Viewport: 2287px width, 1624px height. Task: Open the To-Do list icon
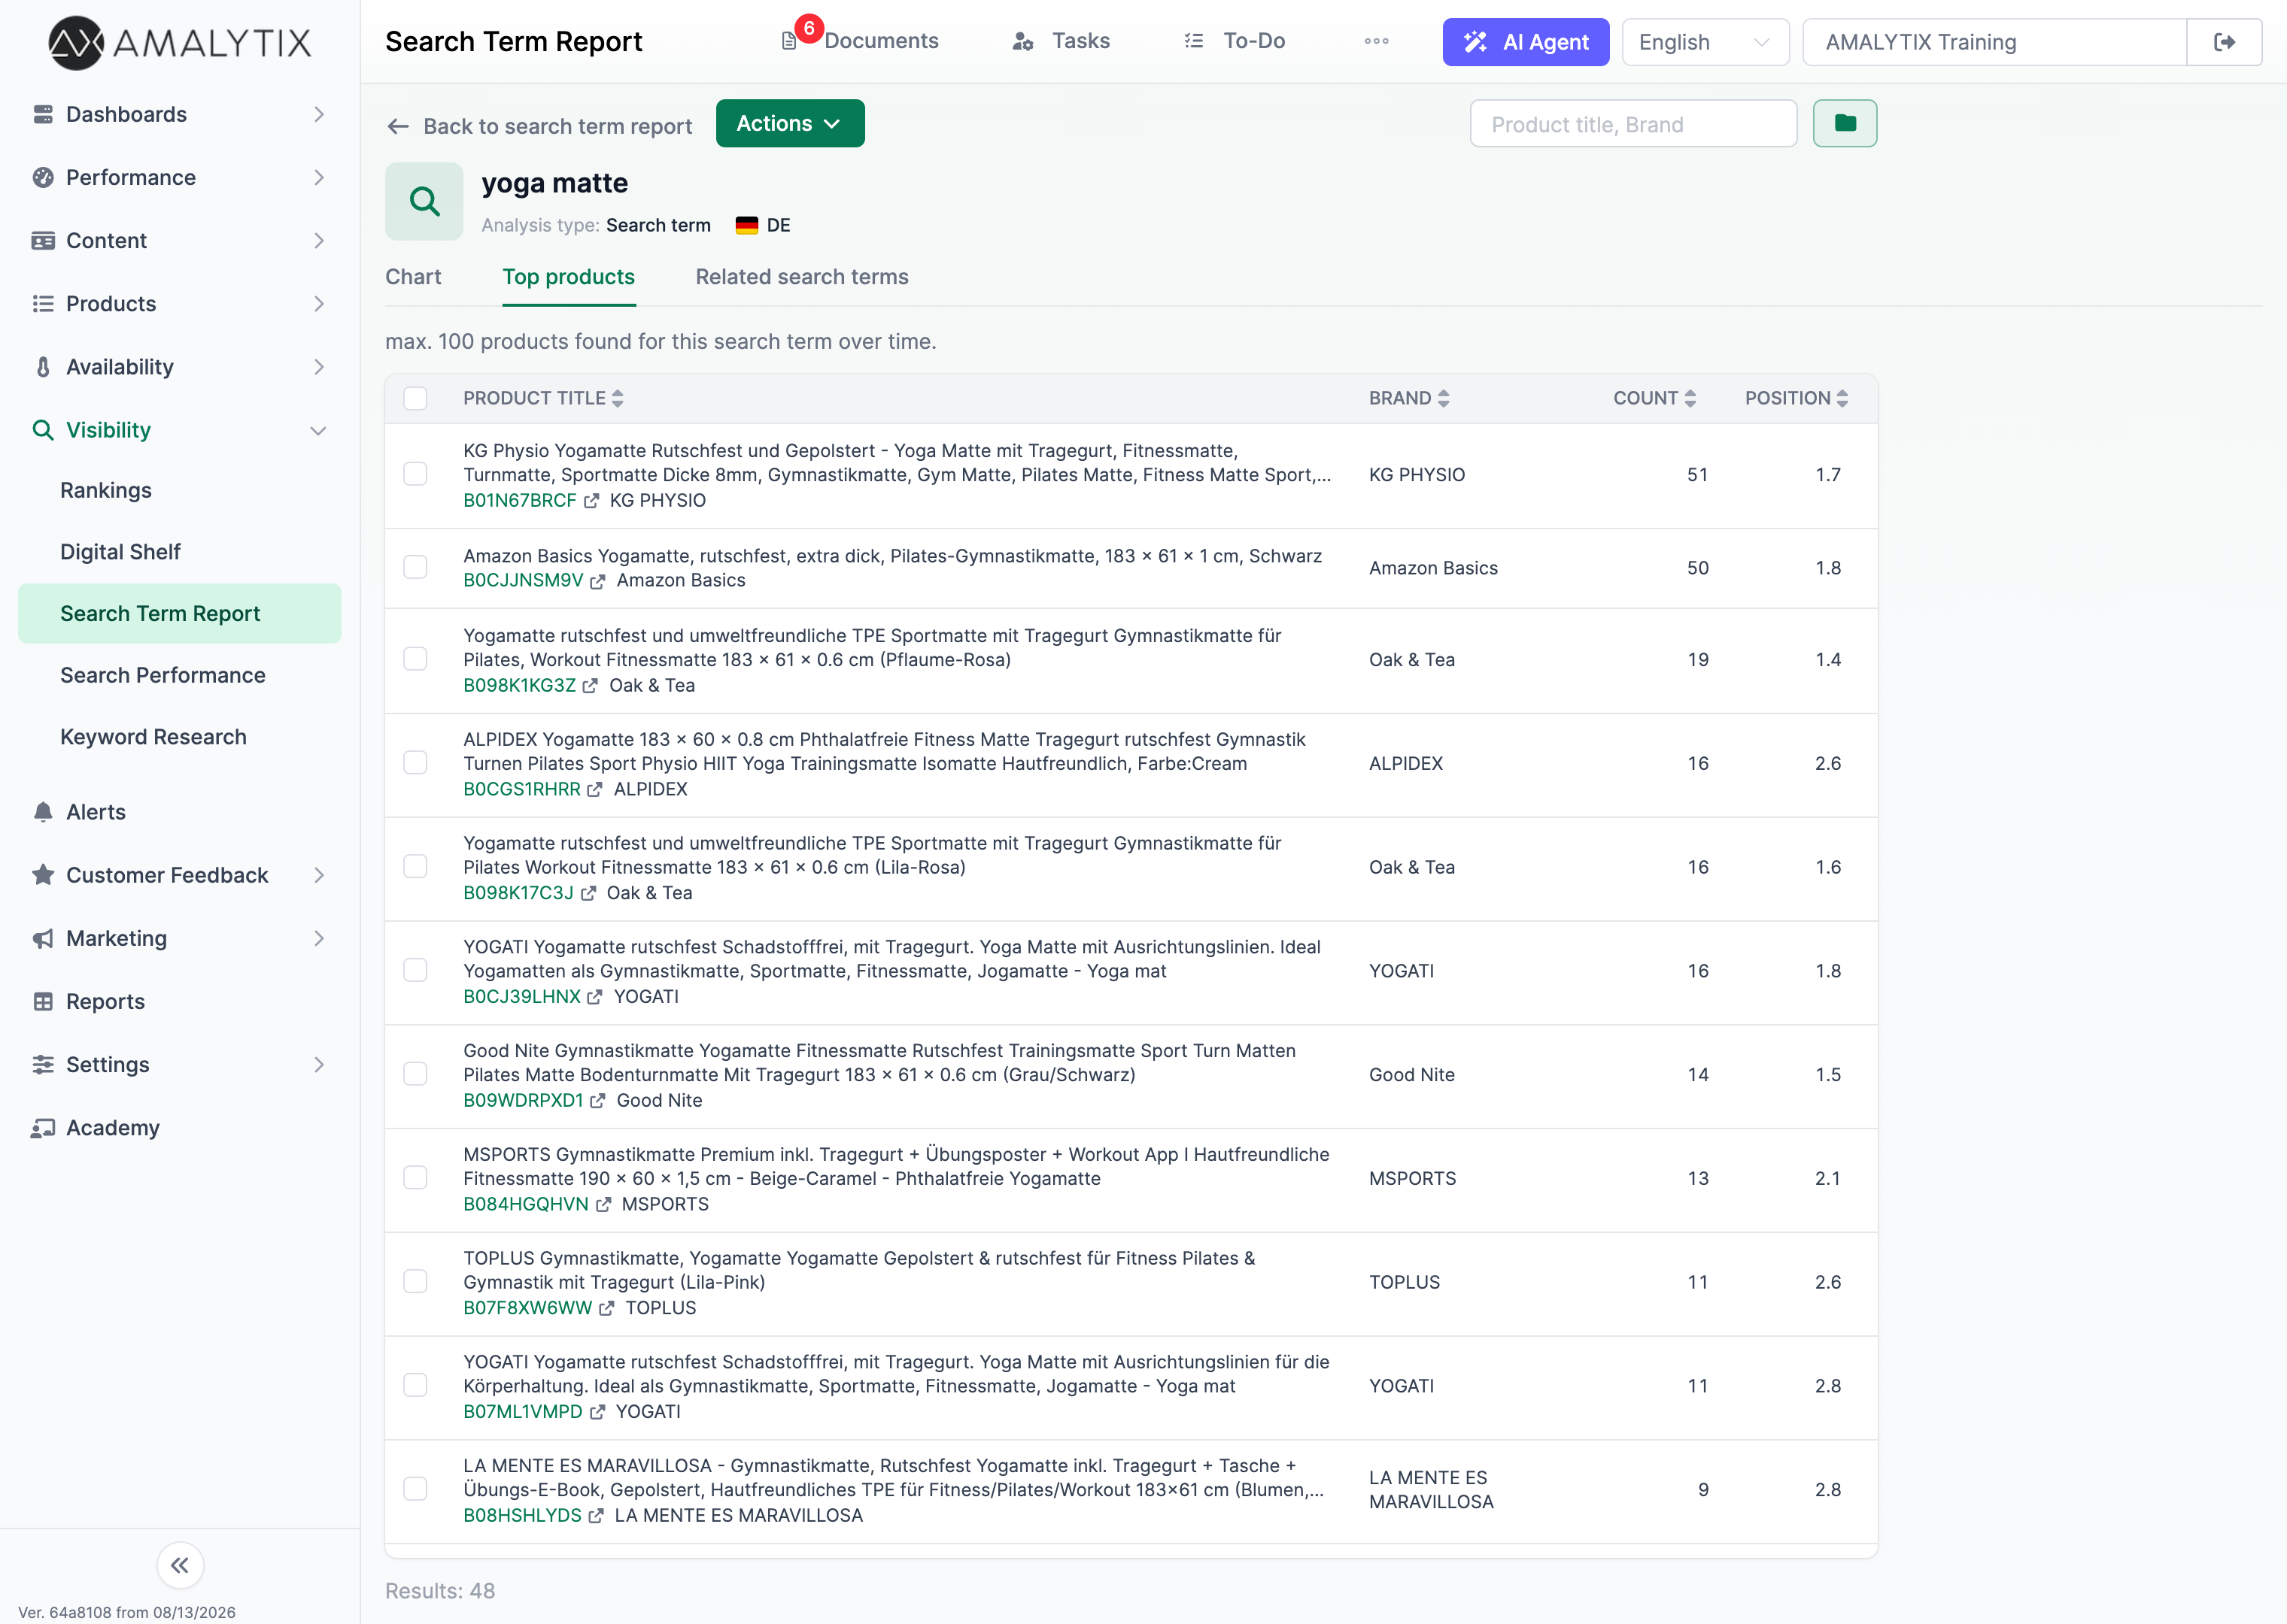1193,41
